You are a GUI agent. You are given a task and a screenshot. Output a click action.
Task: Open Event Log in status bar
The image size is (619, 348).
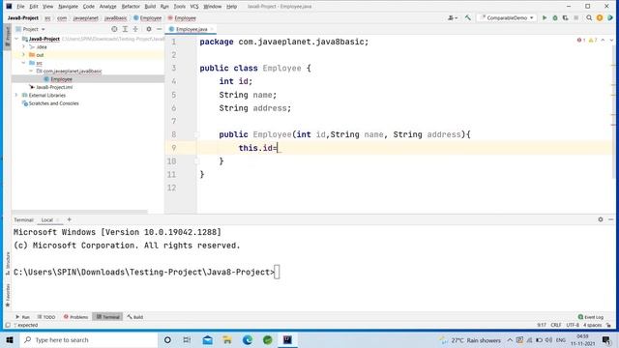(x=591, y=317)
